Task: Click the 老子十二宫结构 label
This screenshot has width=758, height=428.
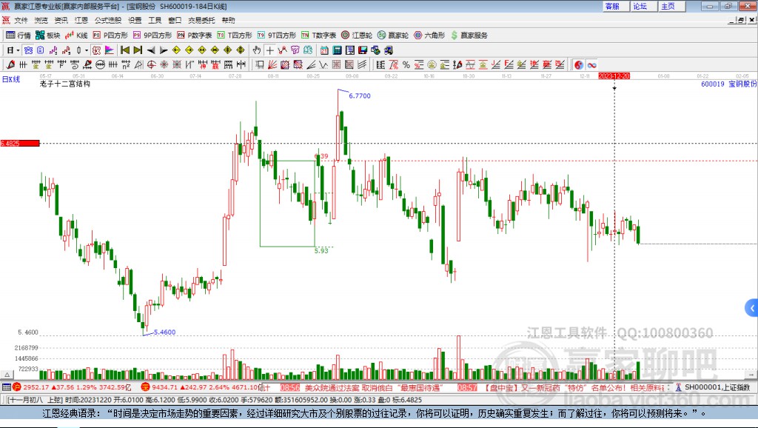Action: pos(65,84)
